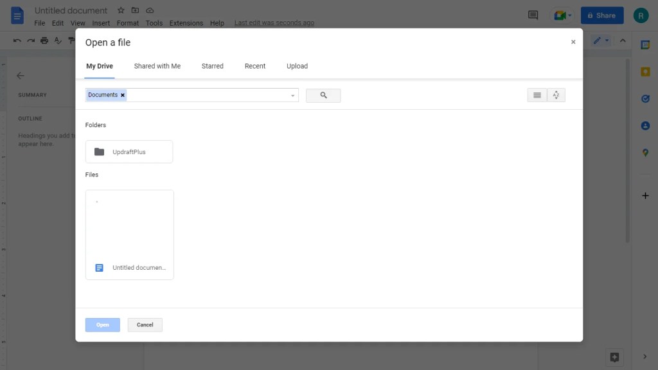This screenshot has height=370, width=658.
Task: Check the cloud document status icon
Action: pos(150,10)
